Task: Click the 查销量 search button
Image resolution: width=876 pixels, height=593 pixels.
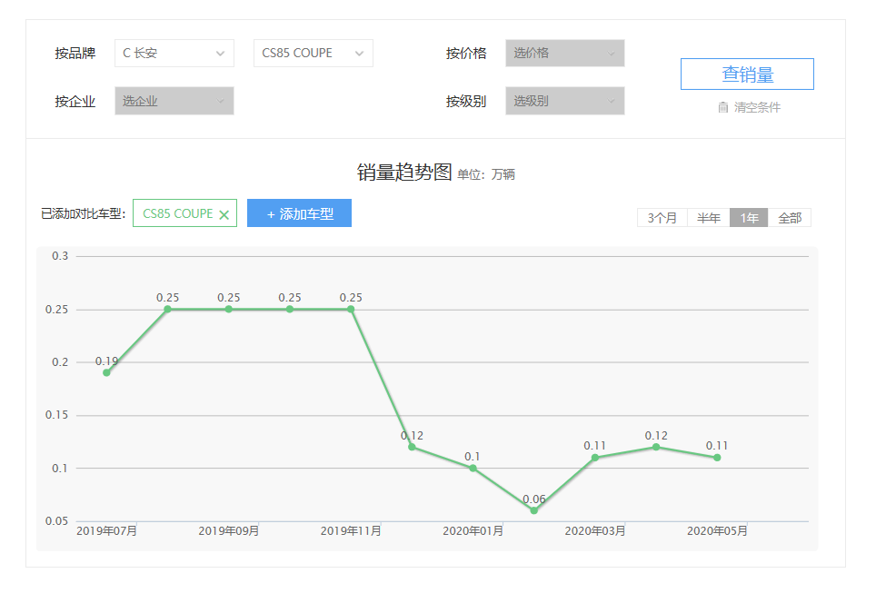Action: 747,74
